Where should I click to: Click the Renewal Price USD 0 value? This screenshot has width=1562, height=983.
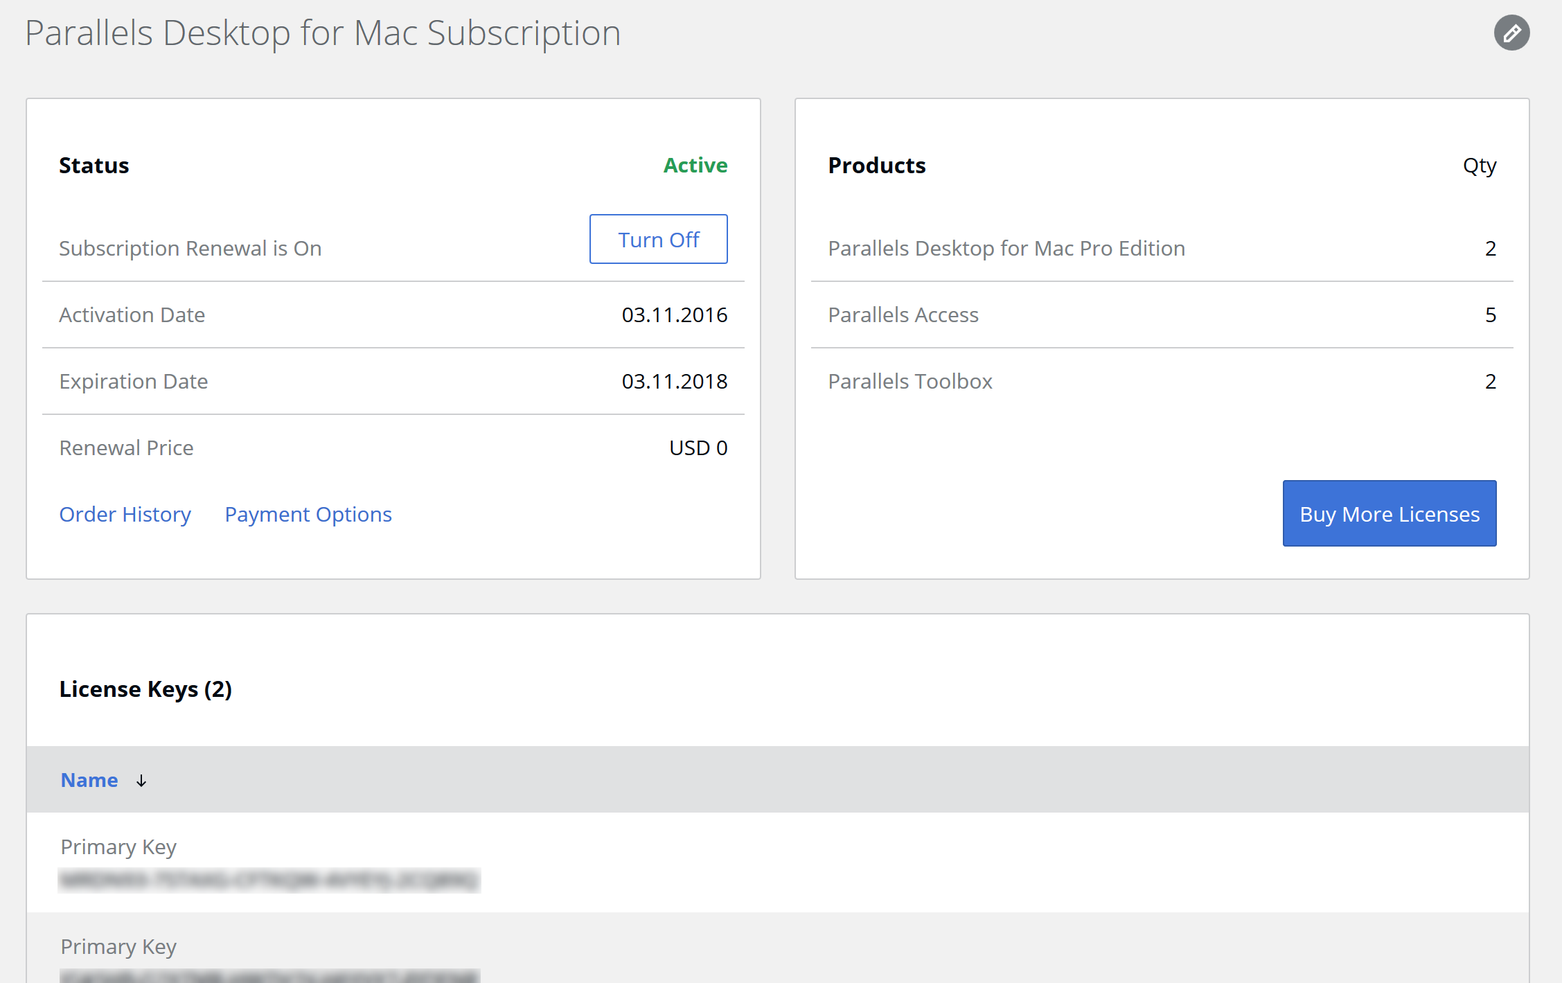(x=698, y=448)
